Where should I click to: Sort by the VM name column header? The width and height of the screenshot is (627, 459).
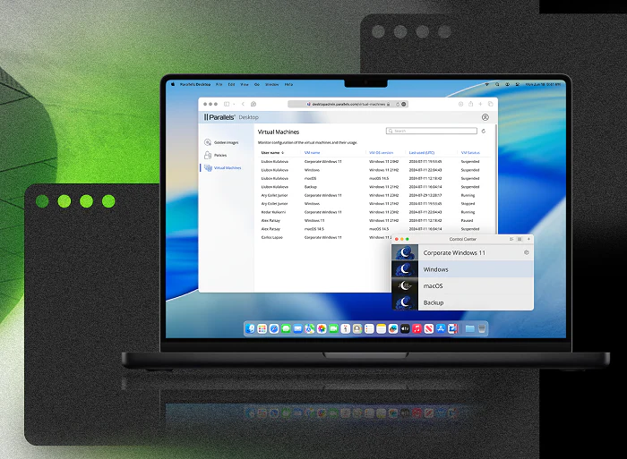tap(312, 153)
